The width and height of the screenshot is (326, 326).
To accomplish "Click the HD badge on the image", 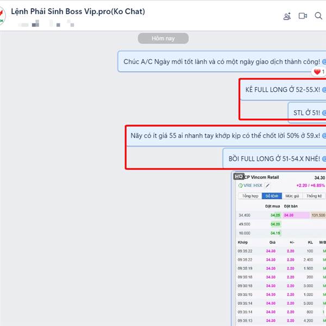I will 239,177.
